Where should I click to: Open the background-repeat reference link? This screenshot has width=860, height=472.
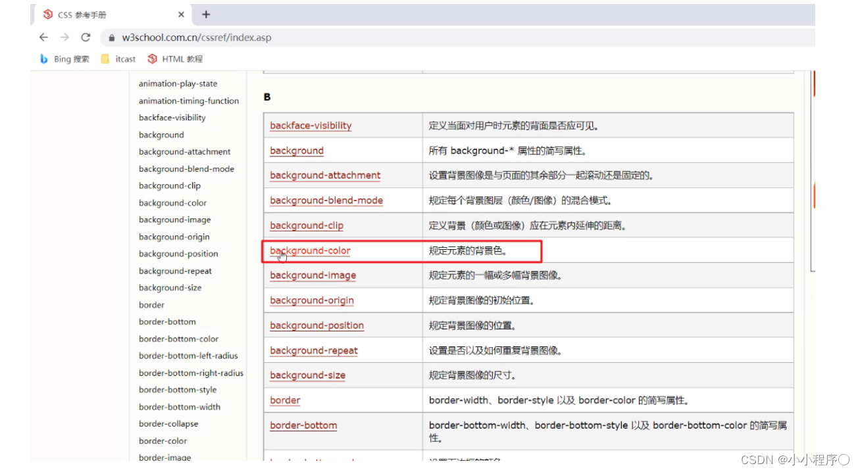[314, 350]
